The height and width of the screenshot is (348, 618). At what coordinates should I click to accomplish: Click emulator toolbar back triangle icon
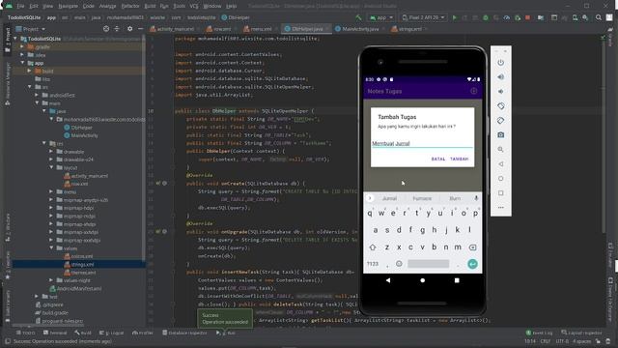(x=500, y=163)
